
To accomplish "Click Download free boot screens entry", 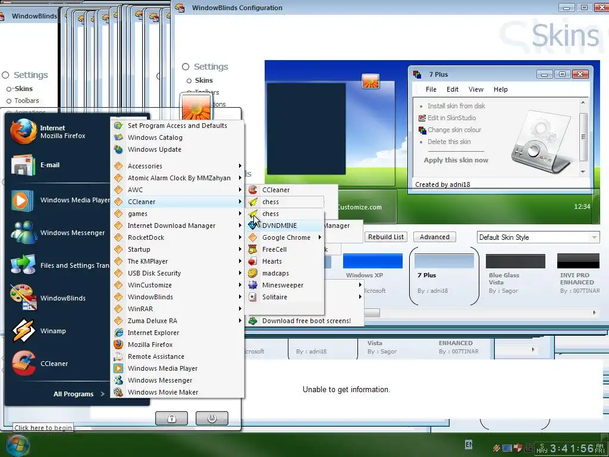I will tap(305, 321).
